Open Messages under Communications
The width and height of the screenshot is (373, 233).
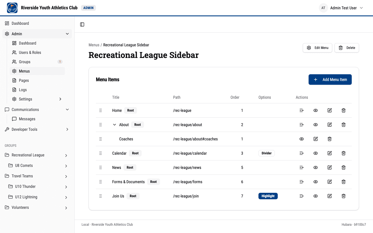click(x=37, y=119)
